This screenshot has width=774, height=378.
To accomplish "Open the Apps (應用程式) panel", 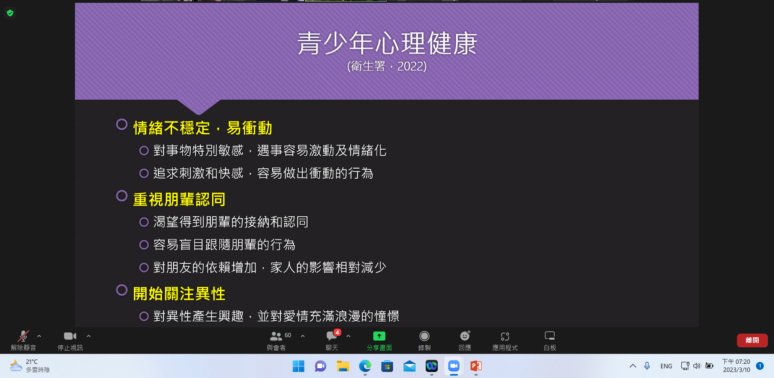I will 505,340.
